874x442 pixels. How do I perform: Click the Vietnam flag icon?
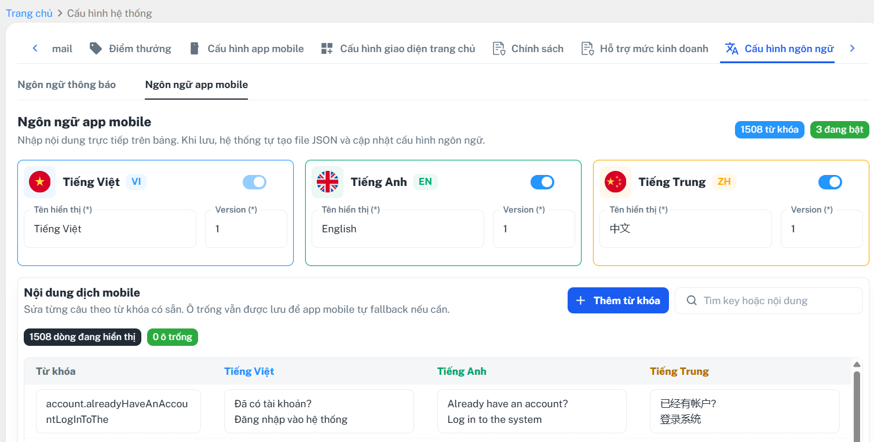coord(40,182)
